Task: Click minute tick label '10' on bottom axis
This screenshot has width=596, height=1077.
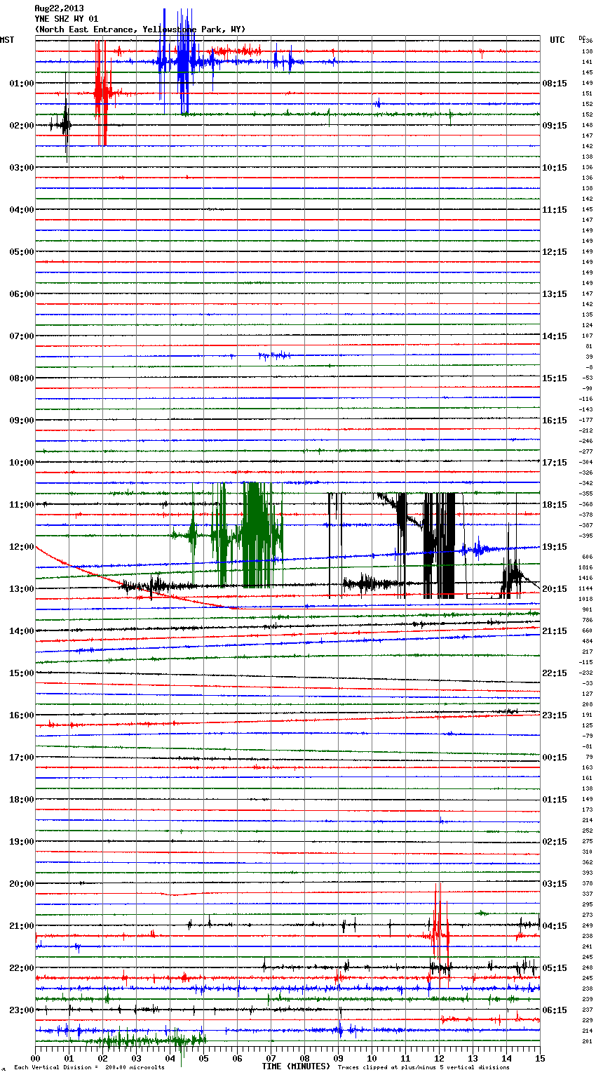Action: [x=372, y=1059]
